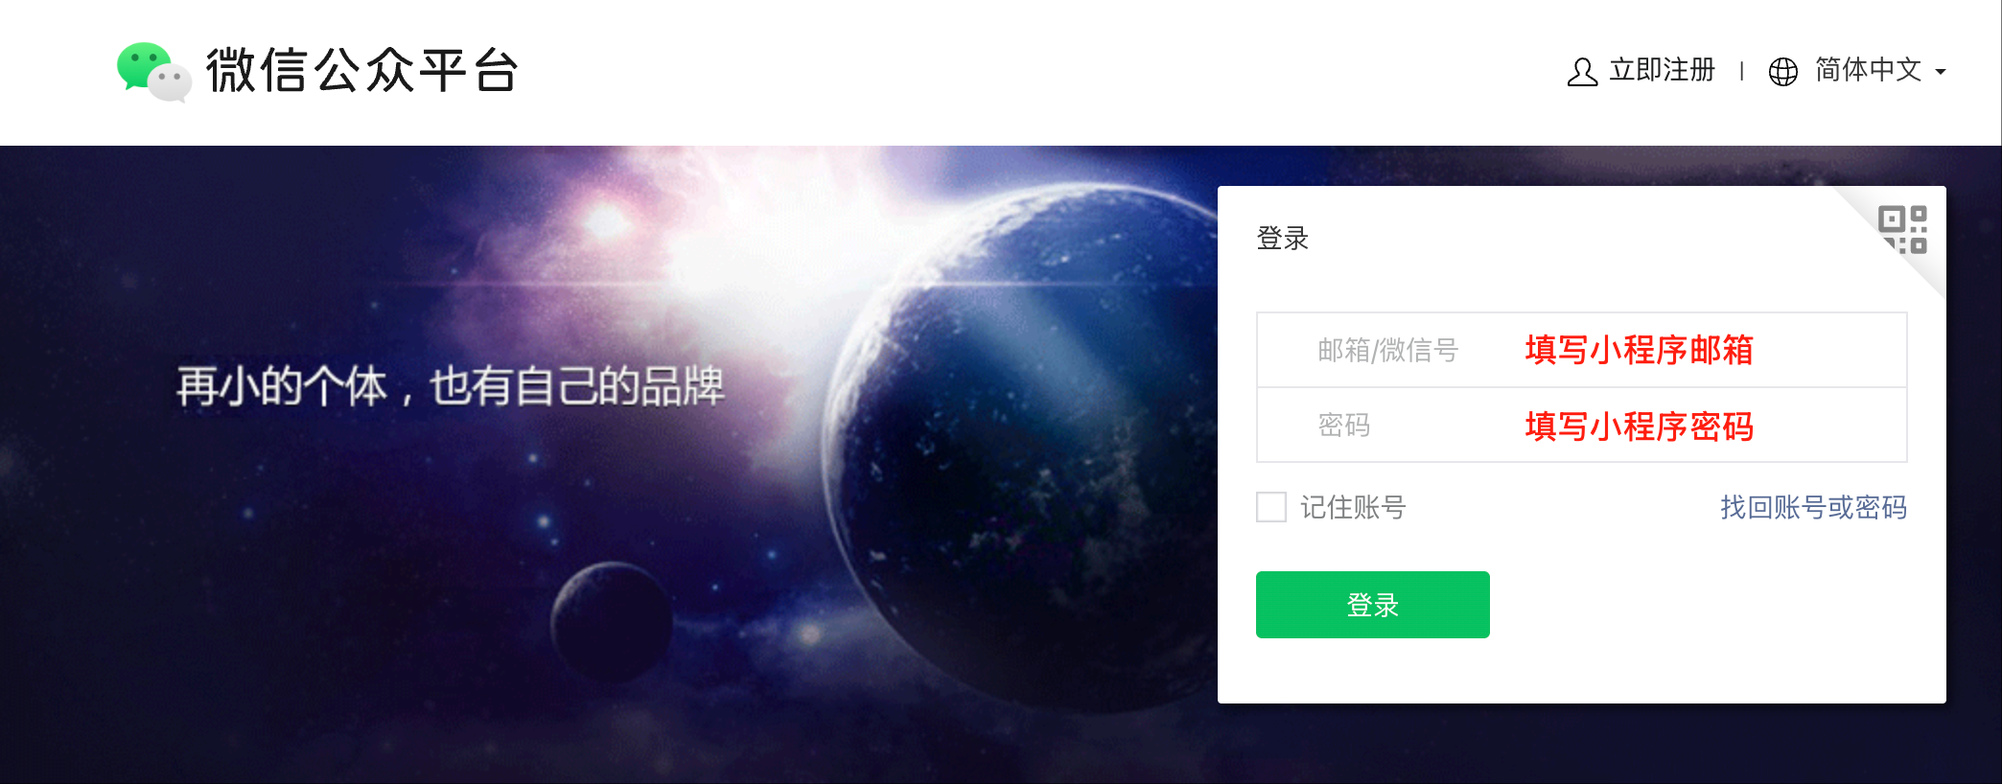Switch to QR code login via corner icon
This screenshot has width=2002, height=784.
click(1902, 230)
